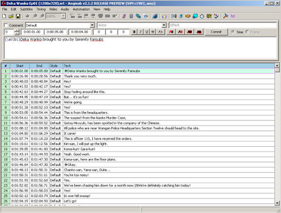Click the tag hiding mode icon

click(233, 16)
